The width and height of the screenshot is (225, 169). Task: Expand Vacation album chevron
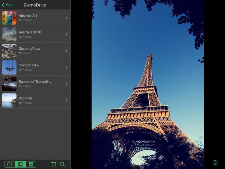[x=67, y=100]
